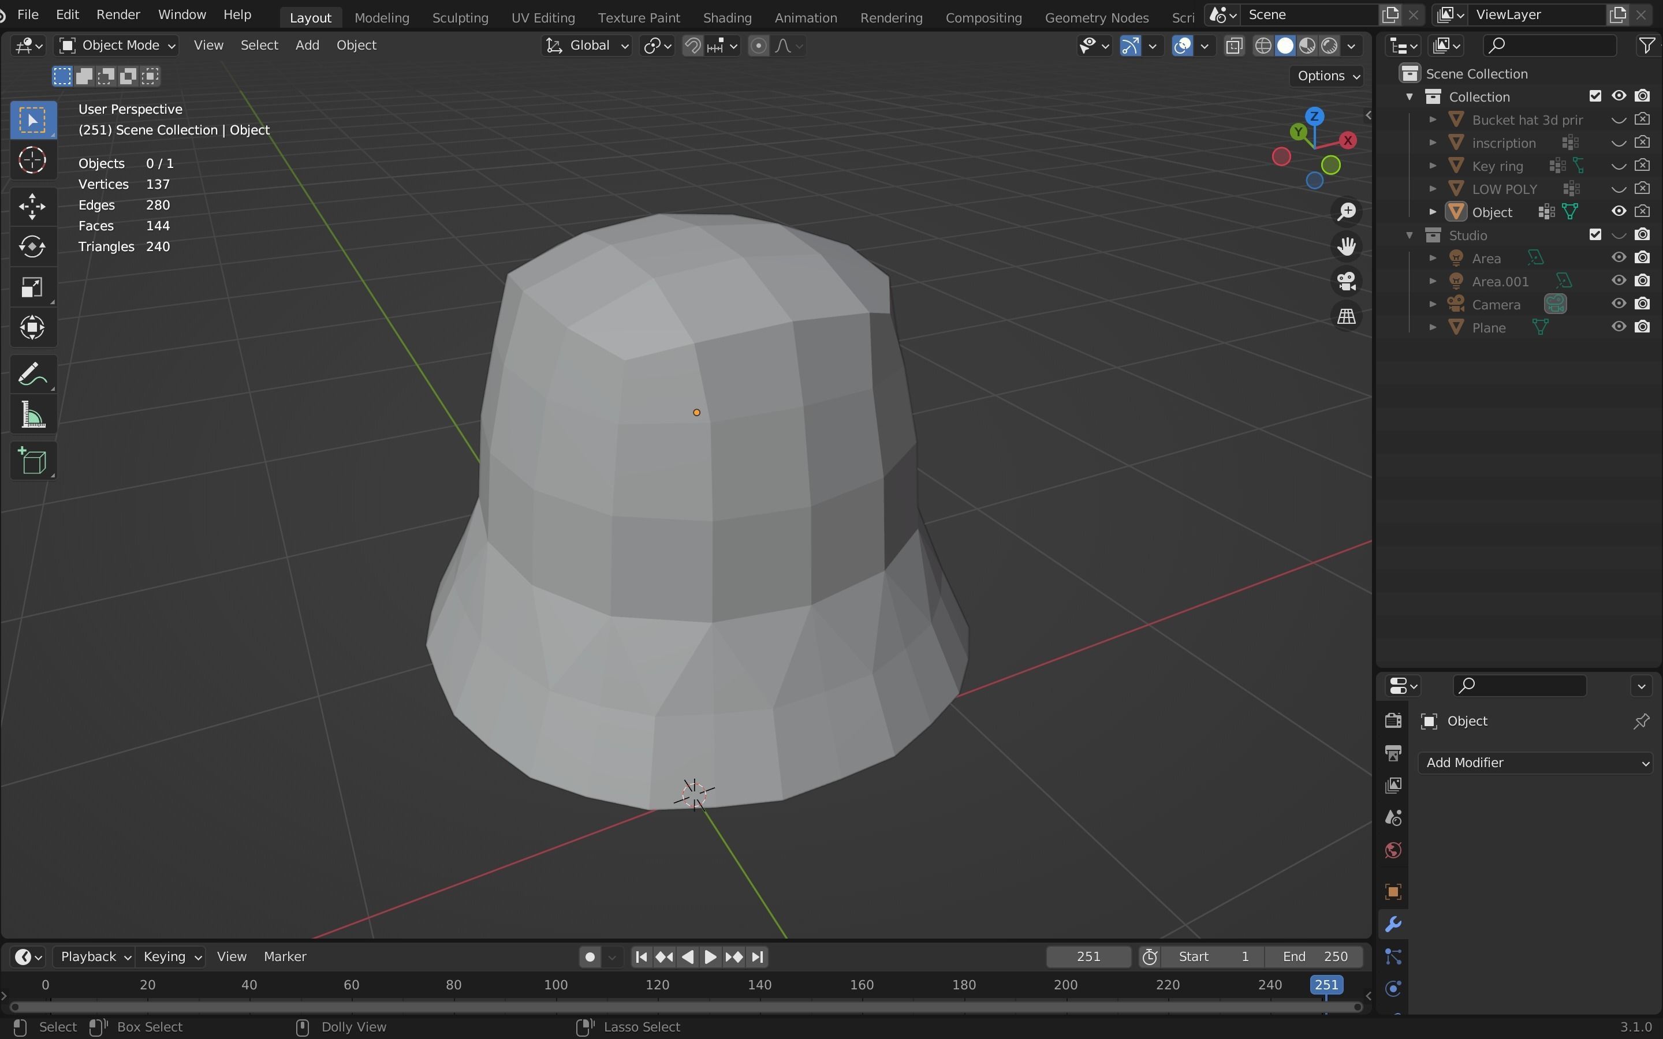1663x1039 pixels.
Task: Play the animation forward
Action: [x=711, y=956]
